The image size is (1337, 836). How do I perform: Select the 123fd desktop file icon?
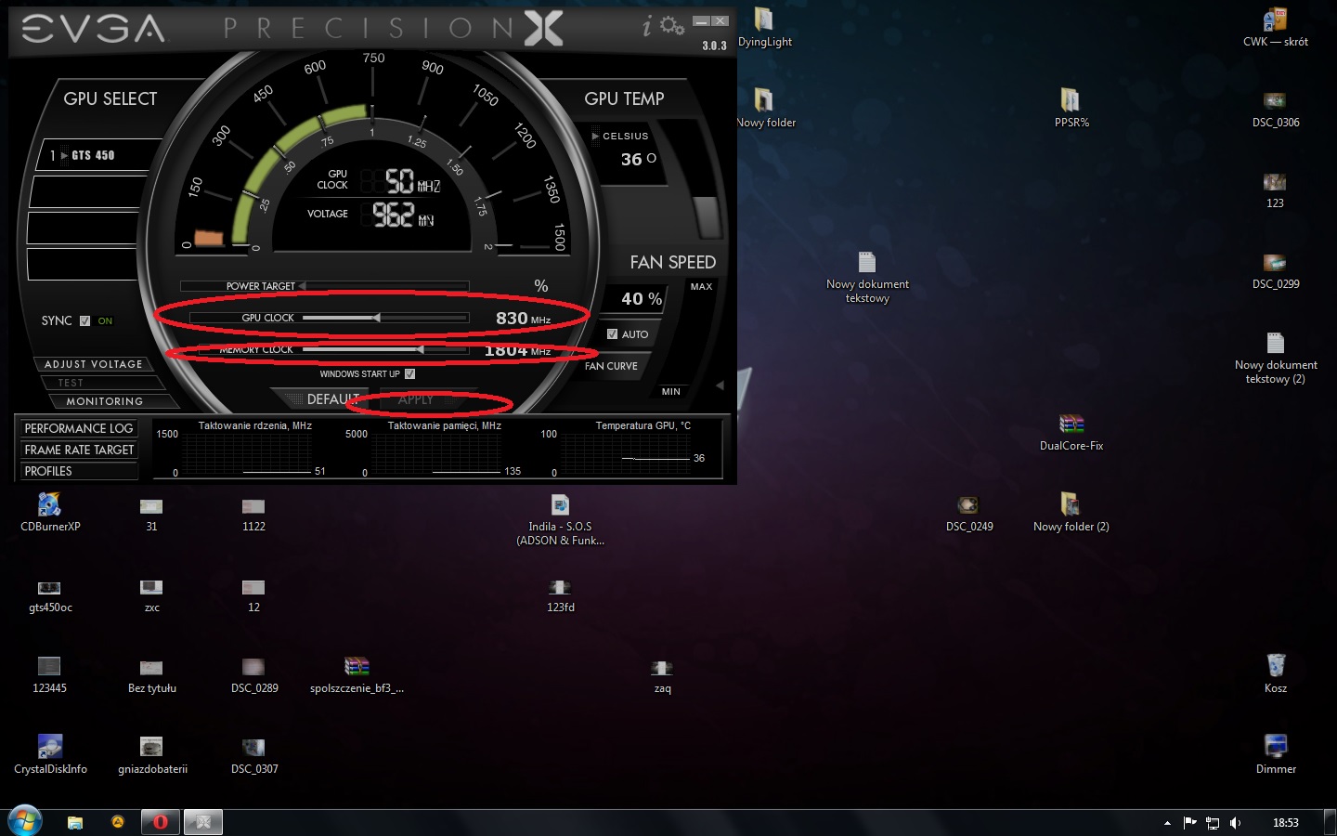coord(561,594)
